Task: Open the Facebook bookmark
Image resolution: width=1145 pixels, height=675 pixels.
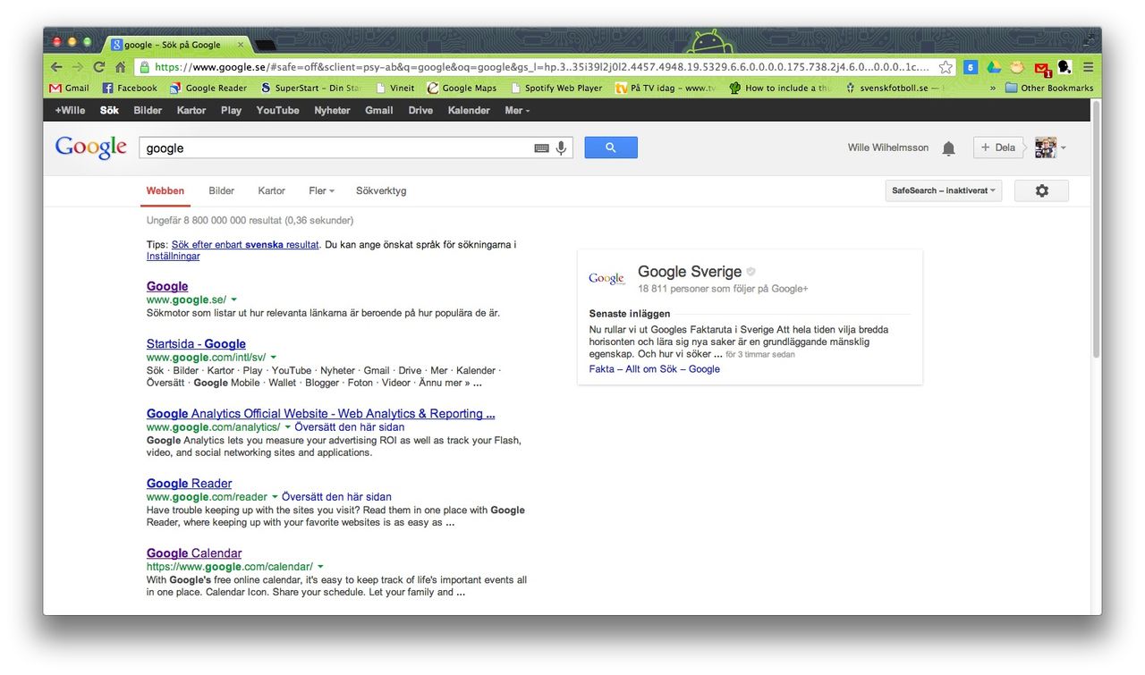Action: click(130, 88)
